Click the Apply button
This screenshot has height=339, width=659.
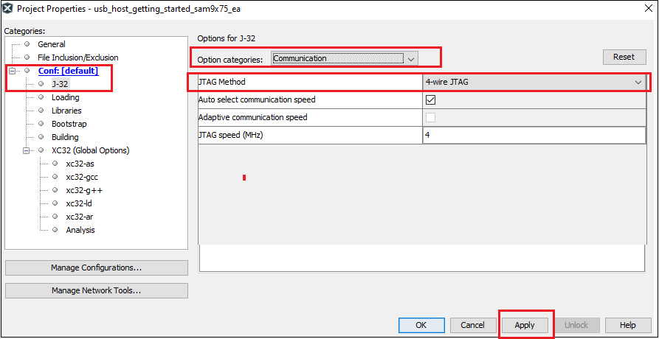pyautogui.click(x=525, y=325)
